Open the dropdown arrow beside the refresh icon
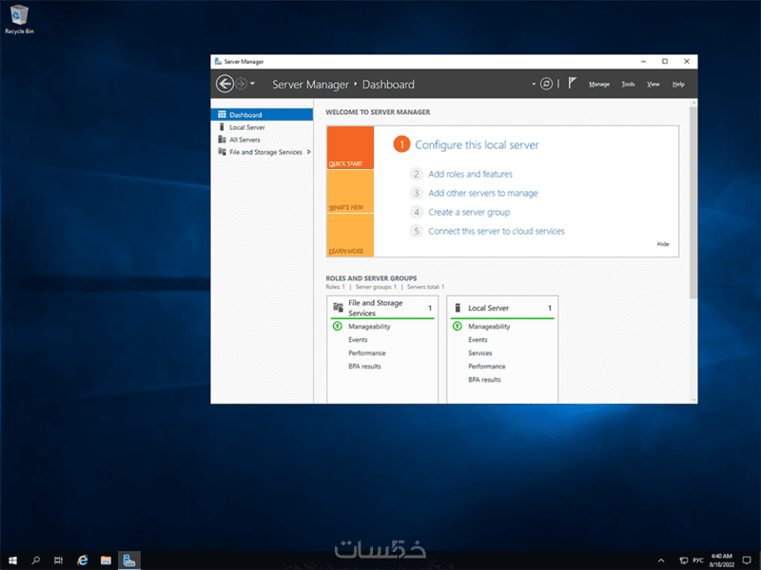 (x=534, y=84)
